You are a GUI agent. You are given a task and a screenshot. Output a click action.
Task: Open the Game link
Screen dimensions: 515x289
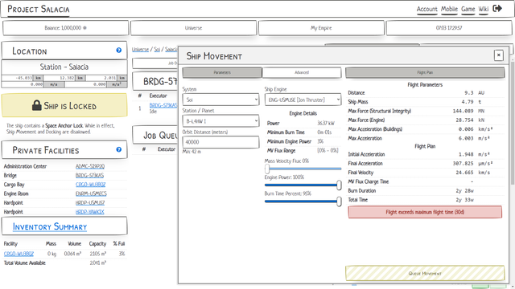(x=468, y=9)
